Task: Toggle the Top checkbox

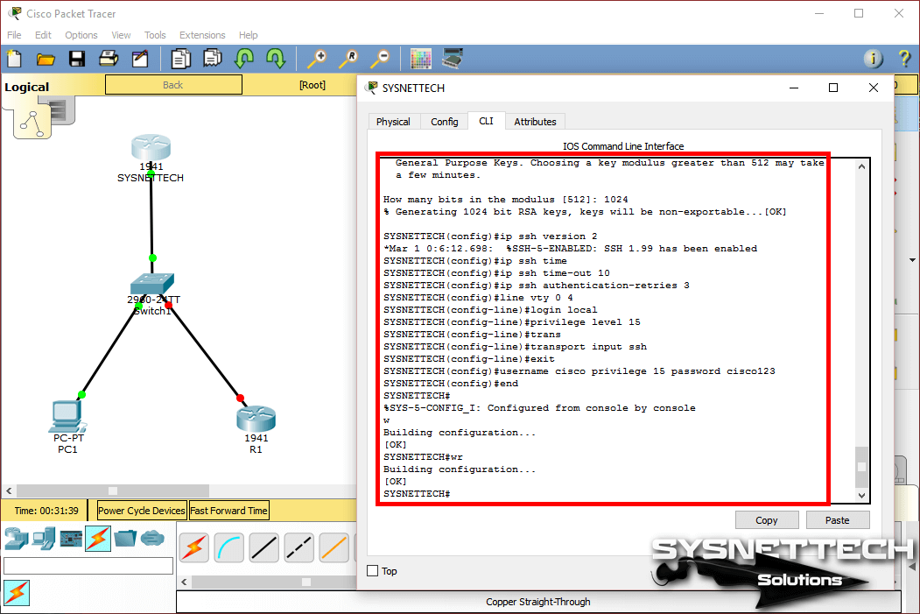Action: click(x=373, y=571)
